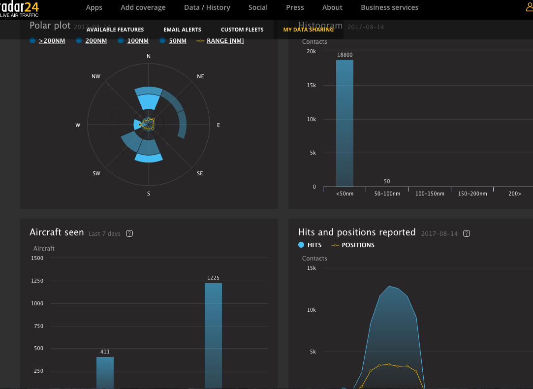Open the Apps menu

point(94,7)
